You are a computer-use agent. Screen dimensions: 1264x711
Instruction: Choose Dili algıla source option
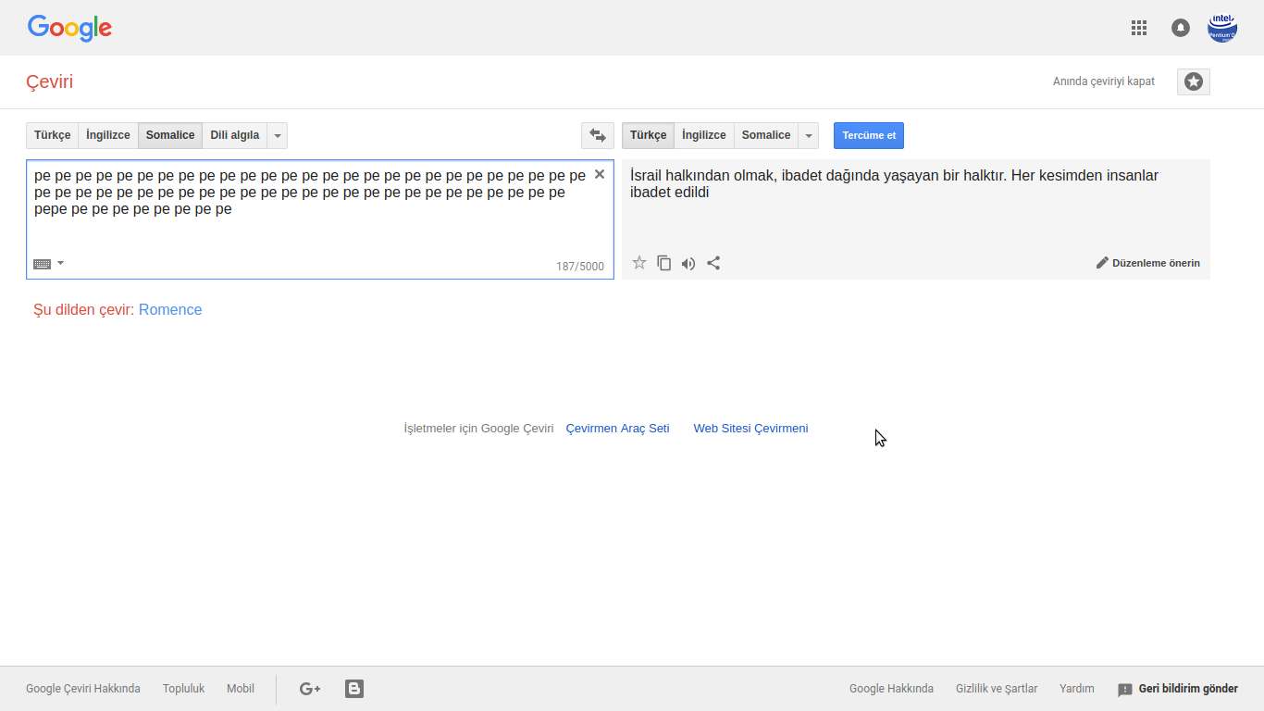coord(235,135)
